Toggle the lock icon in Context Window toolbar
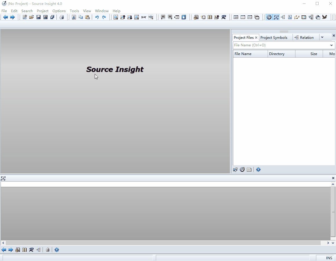 coord(48,250)
